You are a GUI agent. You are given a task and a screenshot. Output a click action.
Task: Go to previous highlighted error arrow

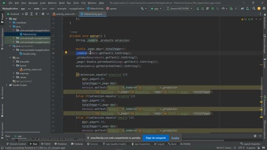click(x=256, y=19)
